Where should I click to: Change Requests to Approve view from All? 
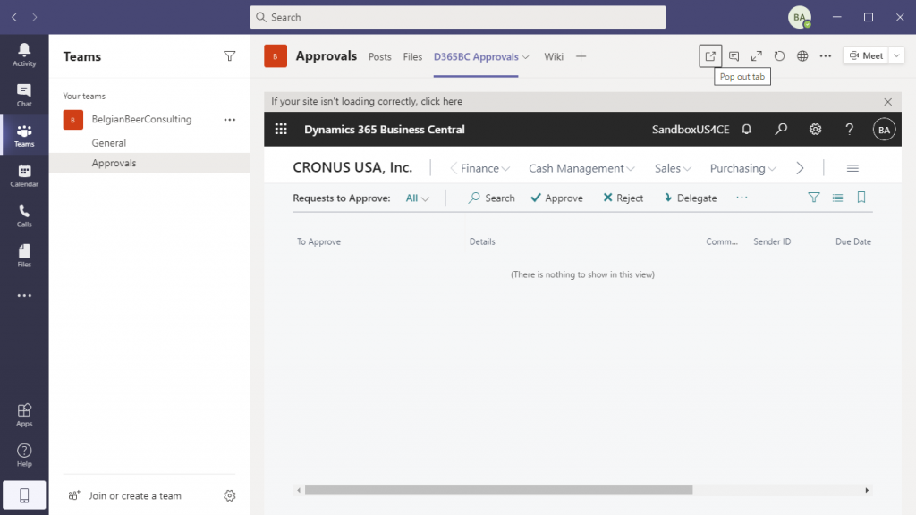(x=417, y=198)
